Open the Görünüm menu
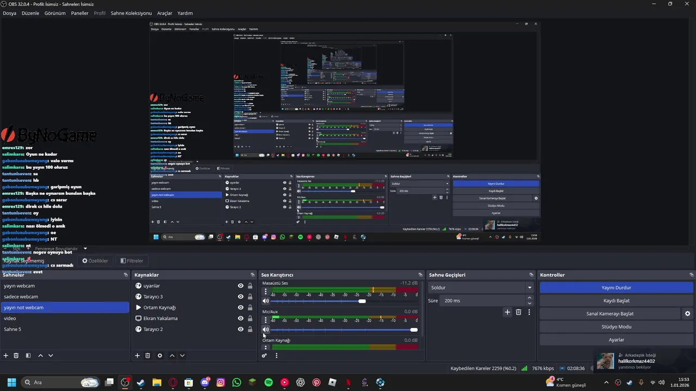Viewport: 696px width, 391px height. [x=55, y=13]
